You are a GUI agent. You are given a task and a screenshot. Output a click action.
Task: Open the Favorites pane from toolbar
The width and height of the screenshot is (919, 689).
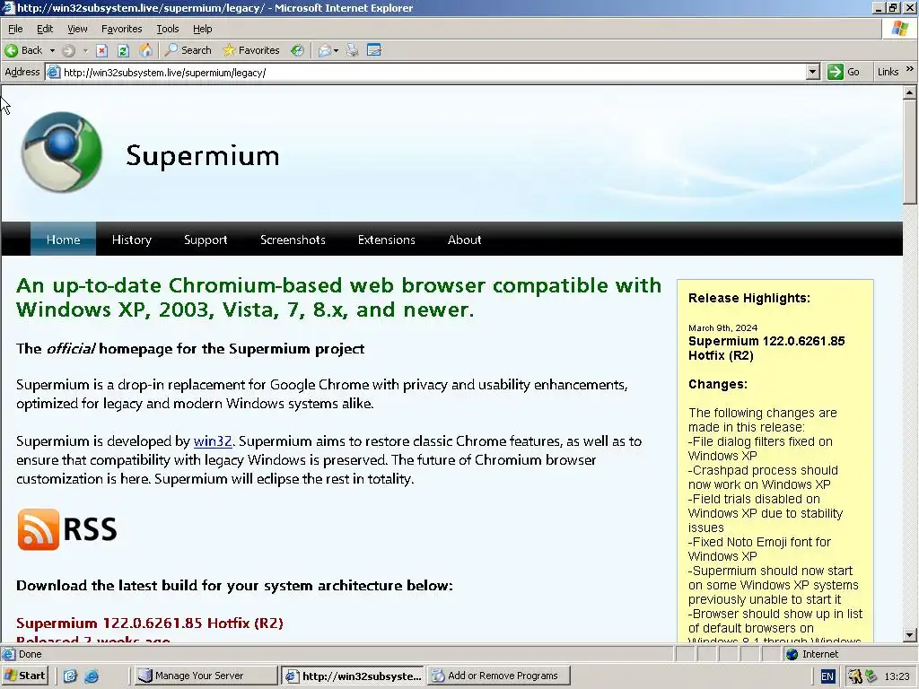(251, 50)
